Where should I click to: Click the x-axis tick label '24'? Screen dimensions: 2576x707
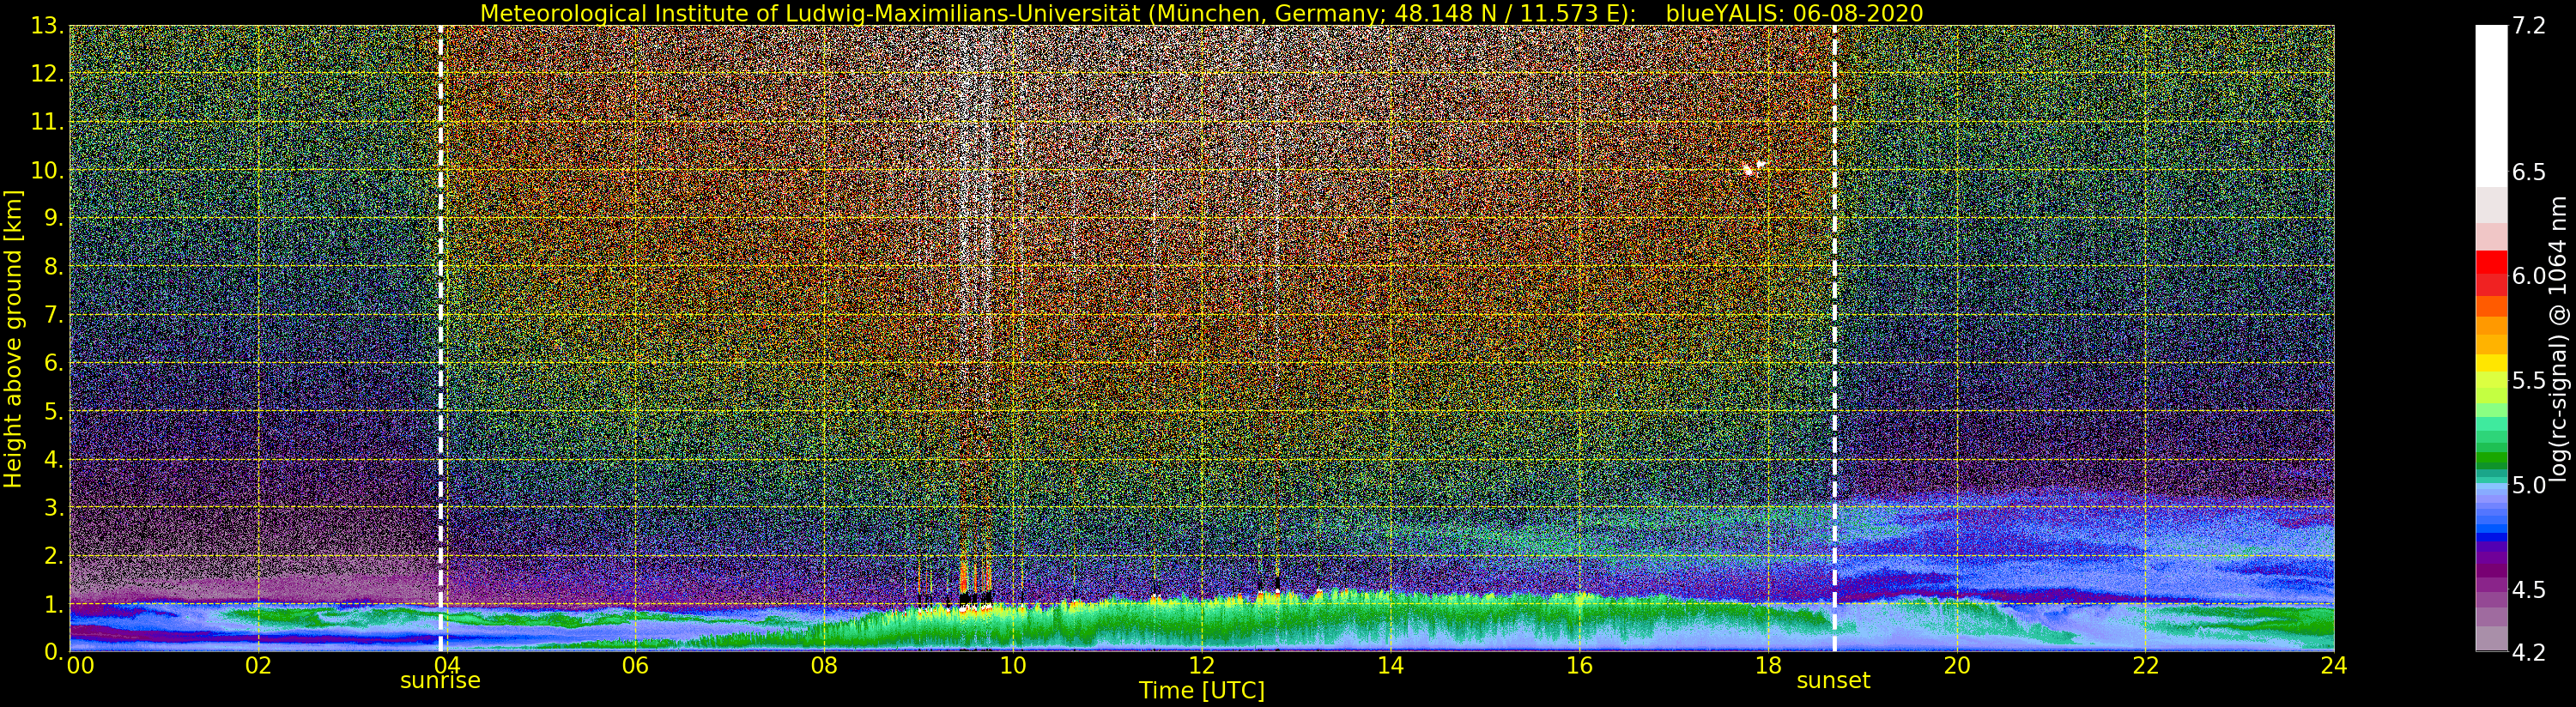tap(2334, 665)
